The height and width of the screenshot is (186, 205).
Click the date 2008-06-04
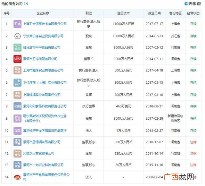[x=154, y=177]
